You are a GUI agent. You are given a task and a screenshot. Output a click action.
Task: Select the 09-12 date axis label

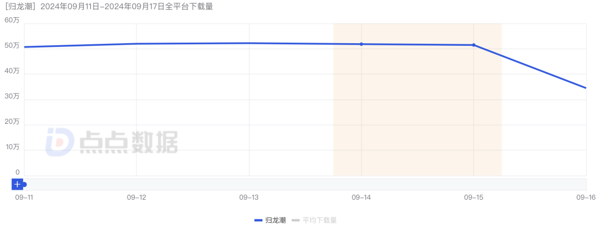[136, 197]
